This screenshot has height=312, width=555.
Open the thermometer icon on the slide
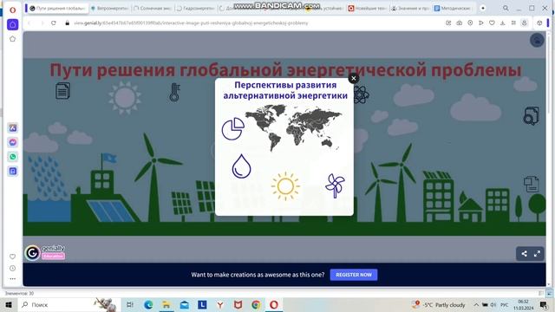pos(174,93)
